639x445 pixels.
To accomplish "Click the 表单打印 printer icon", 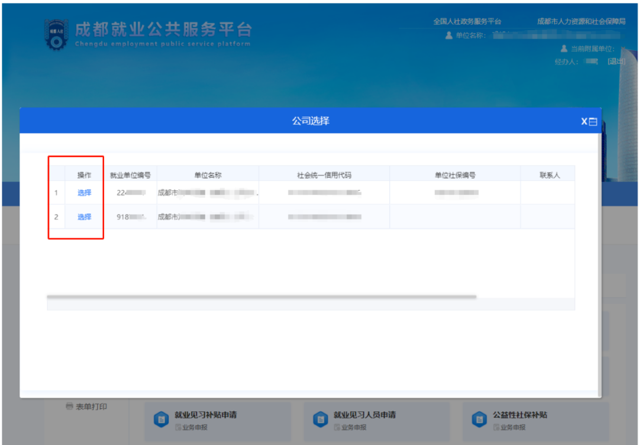I will click(69, 407).
